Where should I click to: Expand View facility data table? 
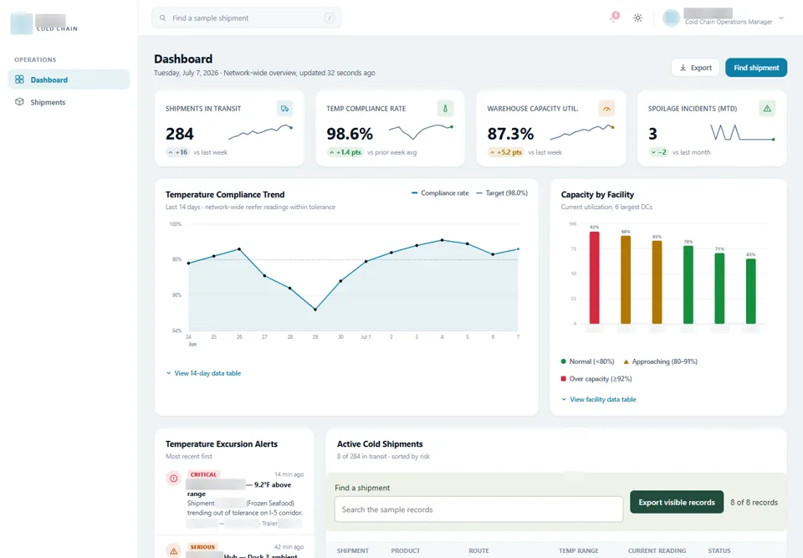coord(599,399)
